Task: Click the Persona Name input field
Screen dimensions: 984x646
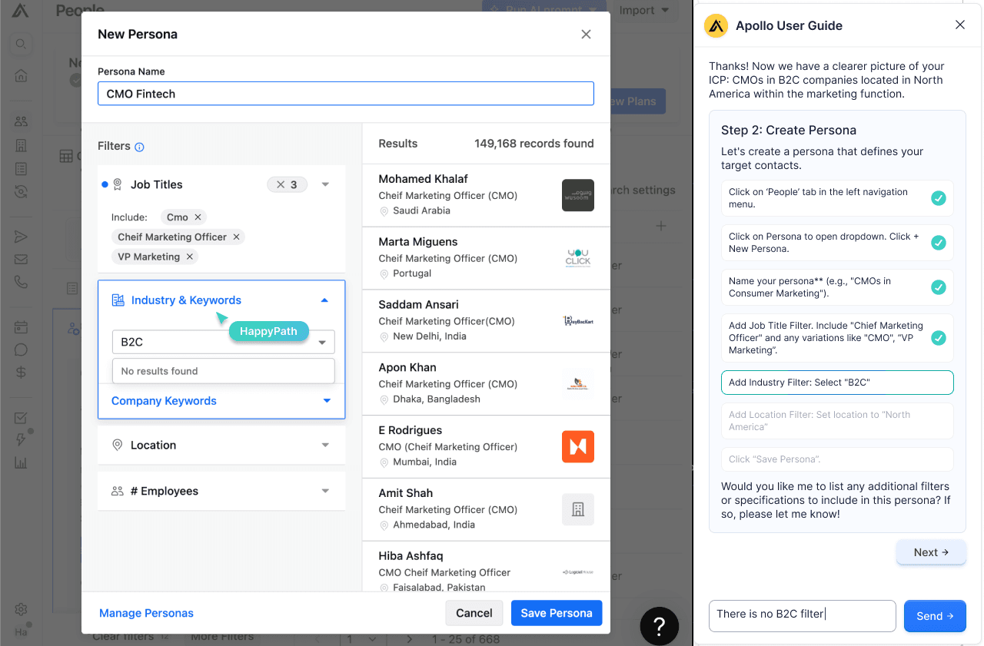Action: 346,94
